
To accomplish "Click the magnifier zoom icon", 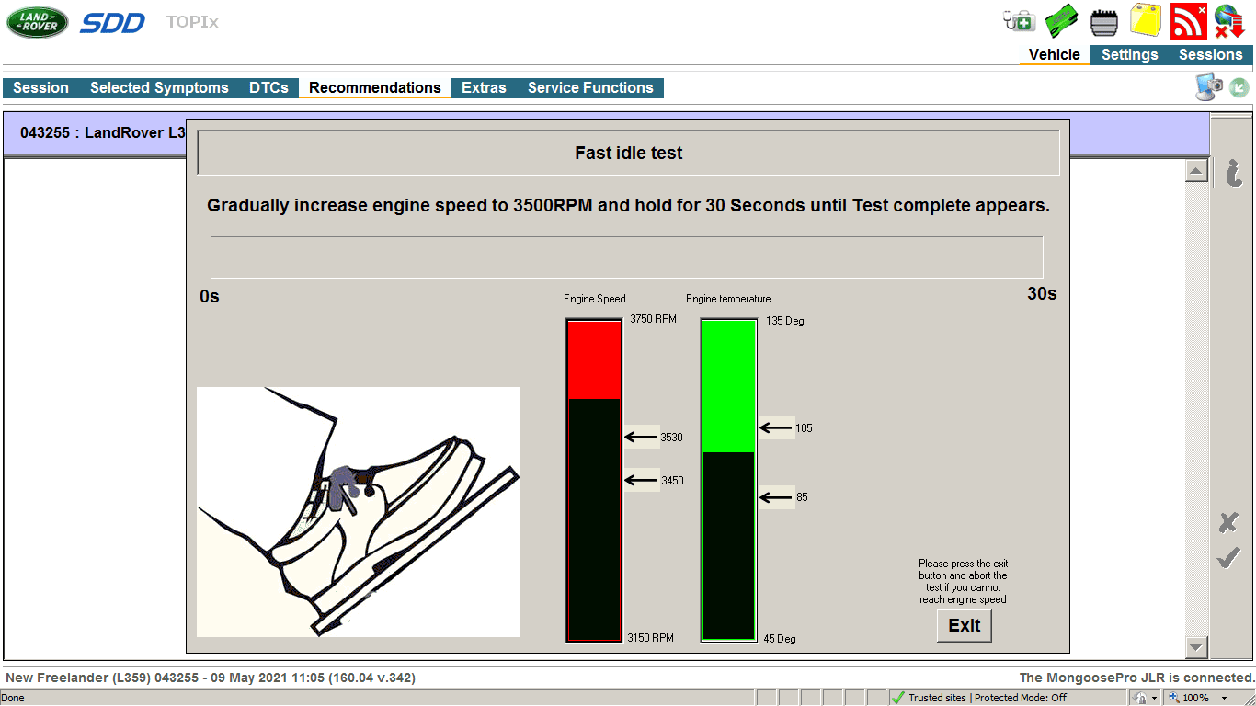I will [x=1173, y=698].
